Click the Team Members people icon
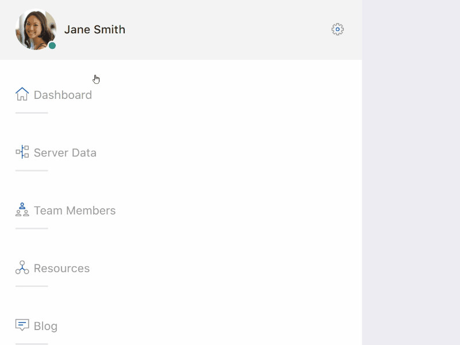 pyautogui.click(x=22, y=210)
